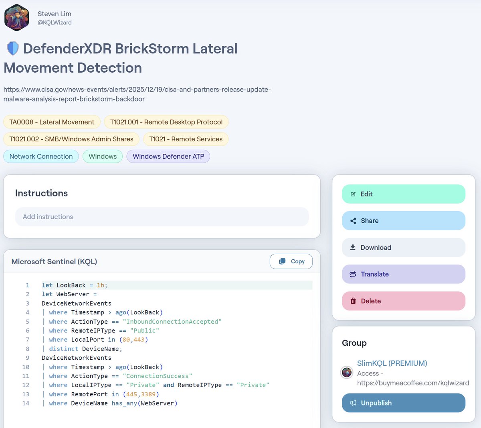Click the Windows Defender ATP tag
Image resolution: width=481 pixels, height=428 pixels.
168,156
